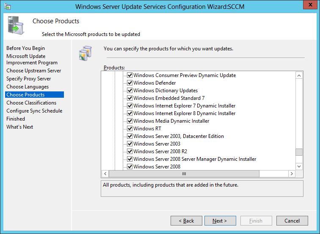Select the Windows Server 2008 row label

pyautogui.click(x=157, y=167)
